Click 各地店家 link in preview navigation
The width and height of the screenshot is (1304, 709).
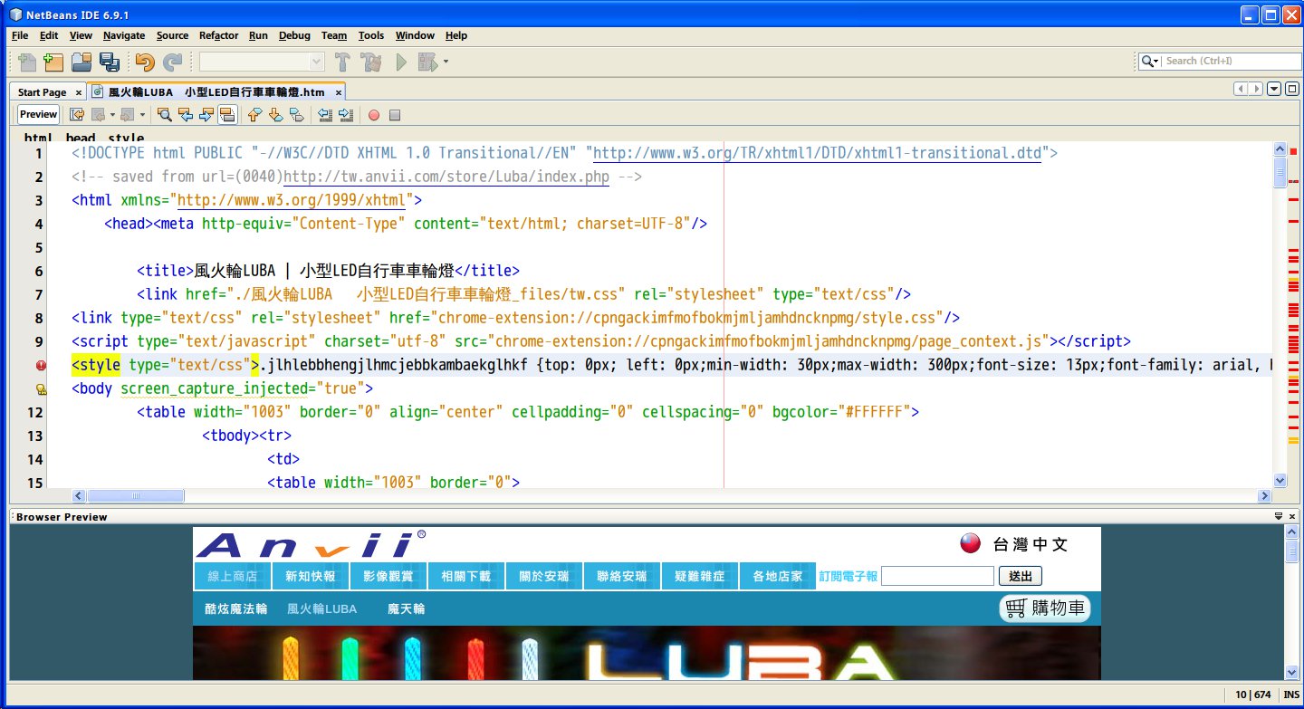777,576
